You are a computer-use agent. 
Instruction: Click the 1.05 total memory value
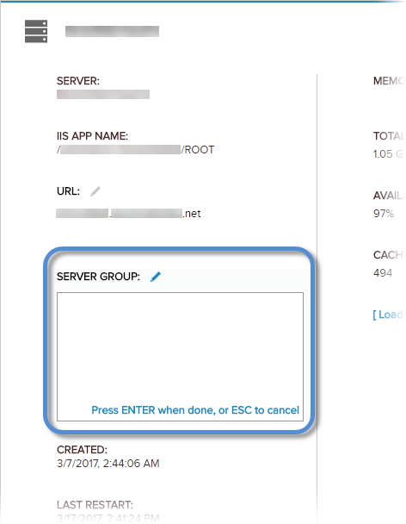click(x=383, y=154)
